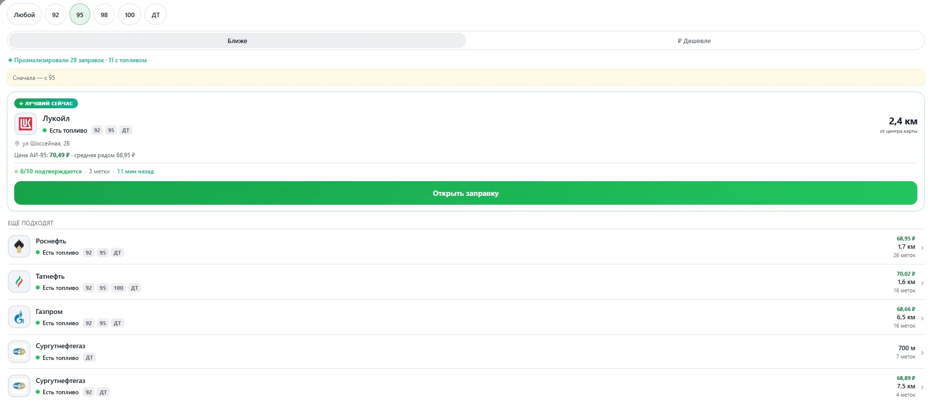
Task: Select the 98 fuel filter chip
Action: click(x=104, y=15)
